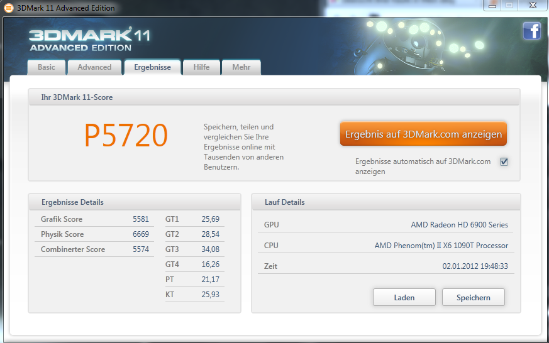
Task: Select the Combinerter Score value 5574
Action: pos(141,249)
